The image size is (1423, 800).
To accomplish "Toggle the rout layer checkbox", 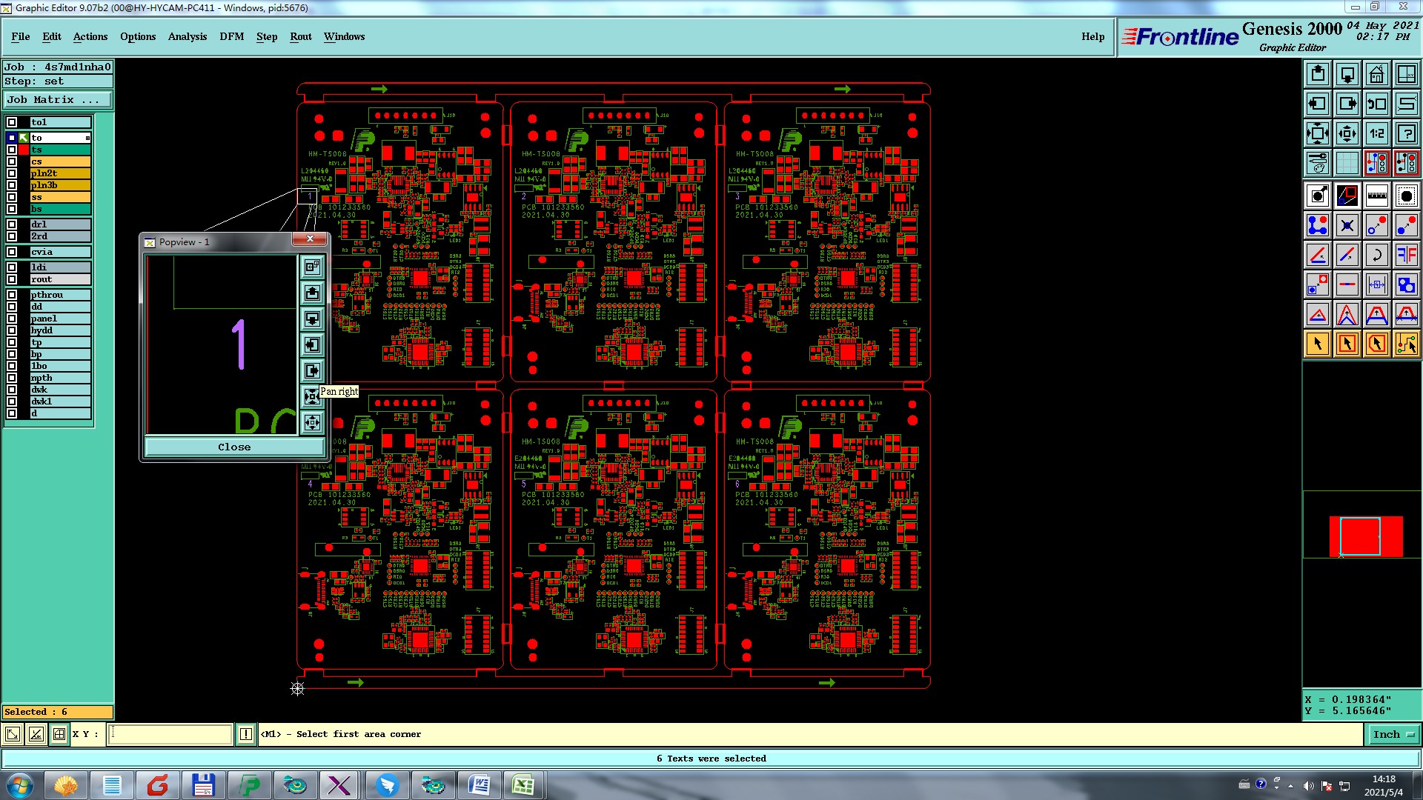I will pos(12,279).
